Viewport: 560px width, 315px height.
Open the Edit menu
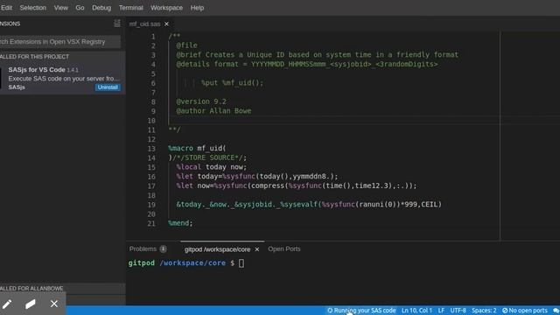[6, 8]
